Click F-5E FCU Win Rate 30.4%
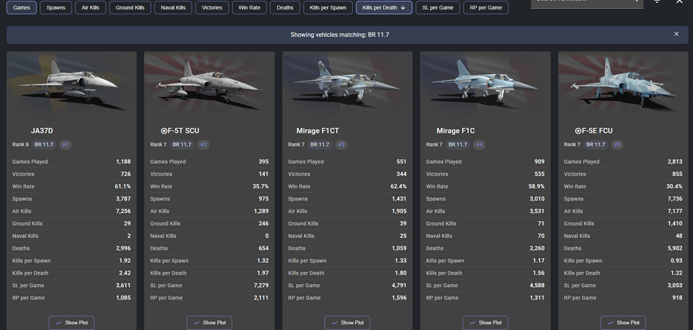 (x=674, y=186)
